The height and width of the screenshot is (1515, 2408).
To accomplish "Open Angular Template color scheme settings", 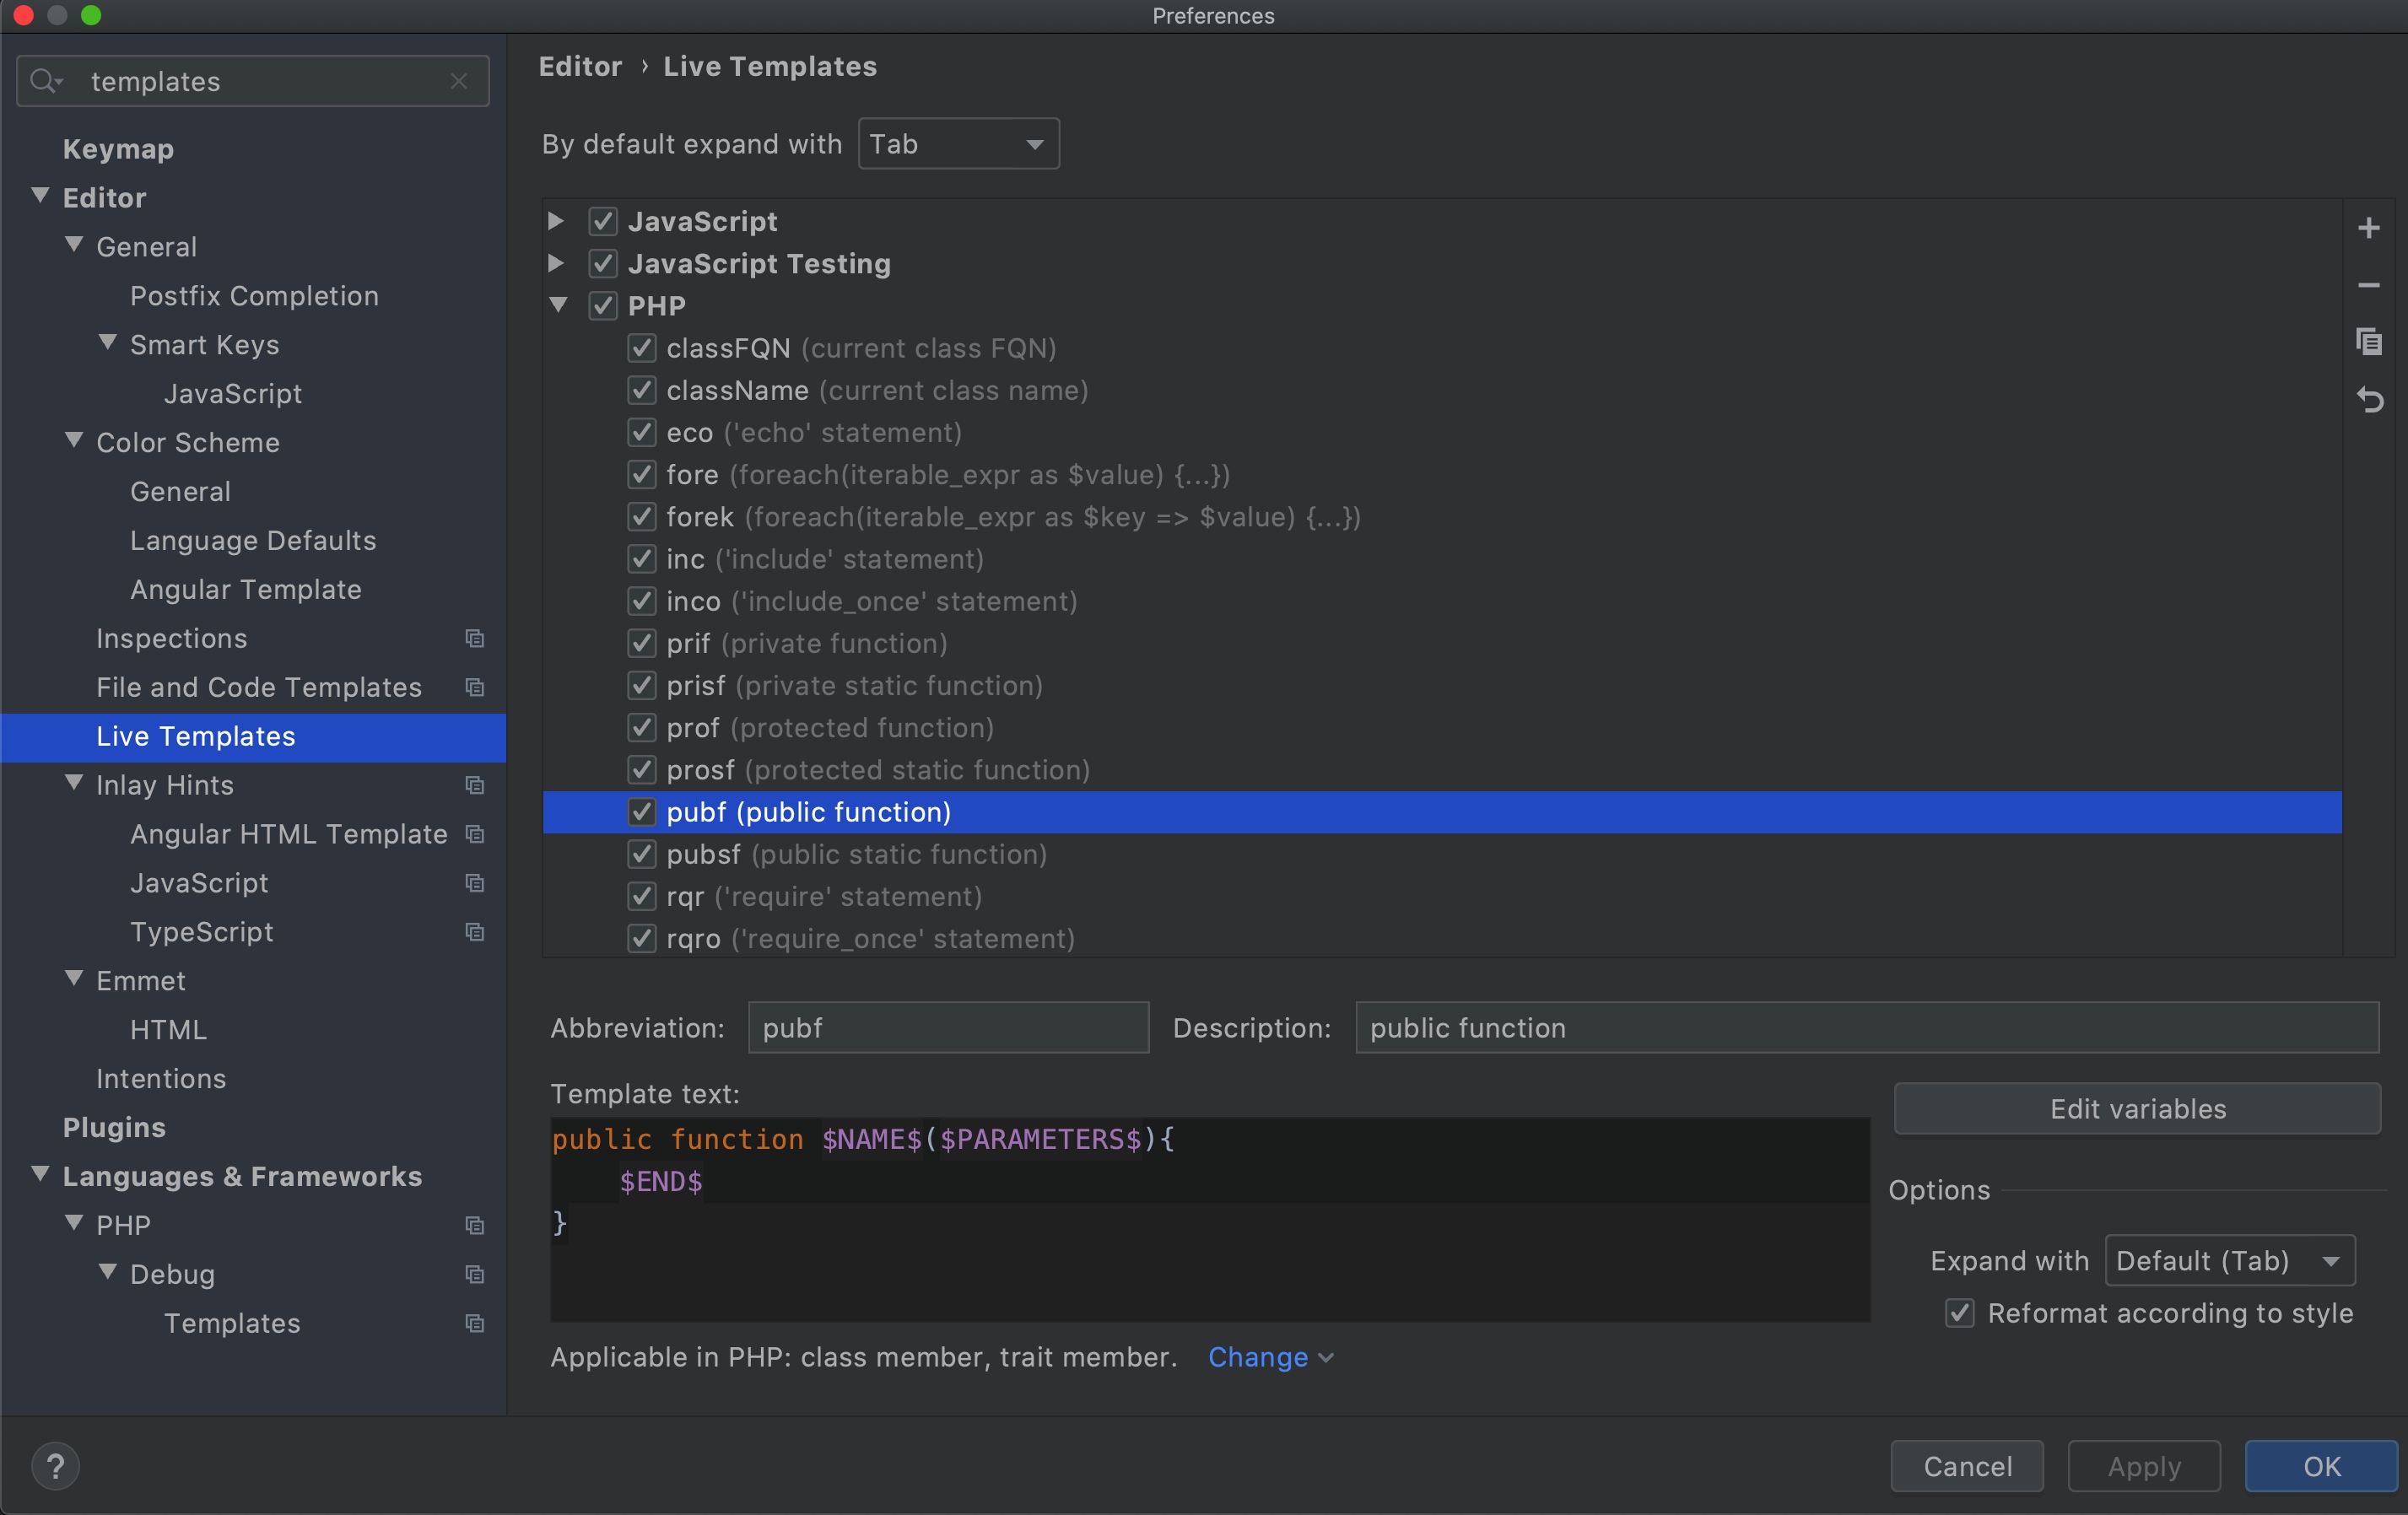I will (x=246, y=589).
